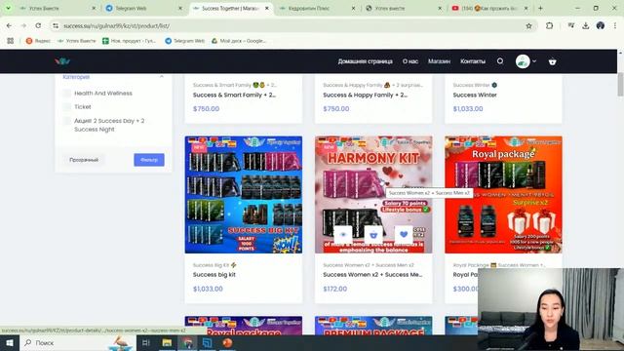The height and width of the screenshot is (351, 624).
Task: Click the Success Big Kit product image
Action: point(243,195)
